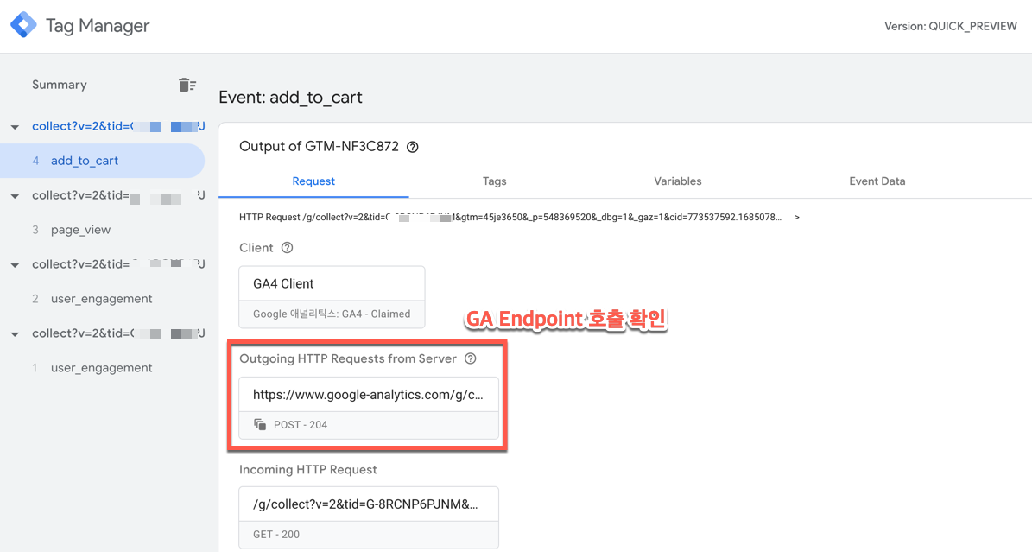The width and height of the screenshot is (1032, 552).
Task: Click the Version: QUICK_PREVIEW label
Action: pyautogui.click(x=950, y=27)
